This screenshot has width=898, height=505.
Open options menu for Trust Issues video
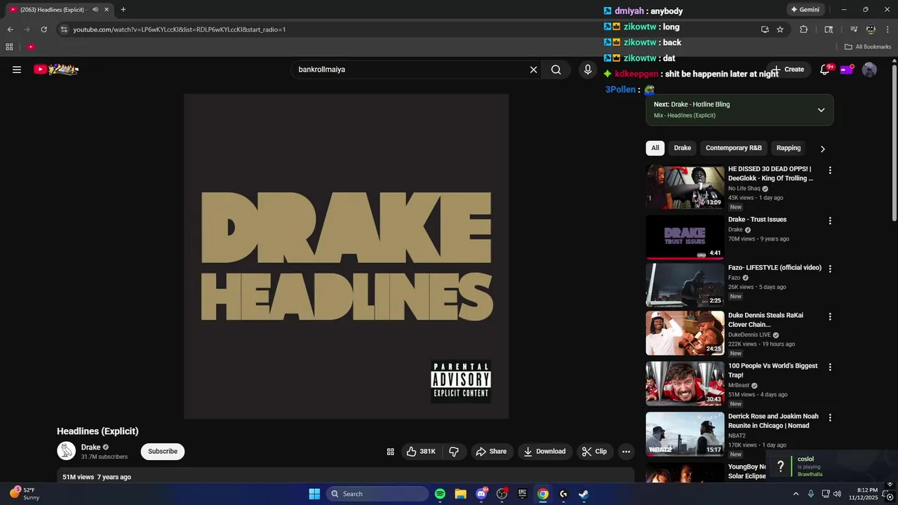tap(830, 221)
